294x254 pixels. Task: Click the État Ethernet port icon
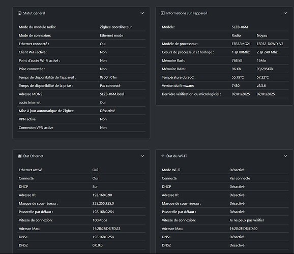pos(19,156)
